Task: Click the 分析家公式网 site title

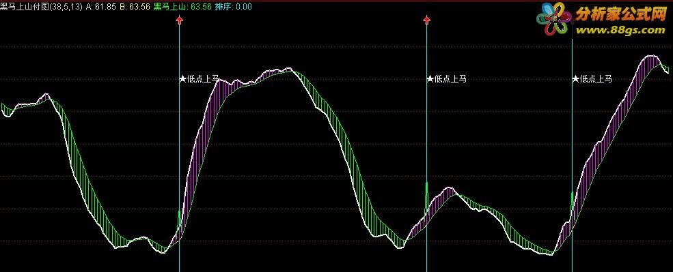Action: click(620, 15)
